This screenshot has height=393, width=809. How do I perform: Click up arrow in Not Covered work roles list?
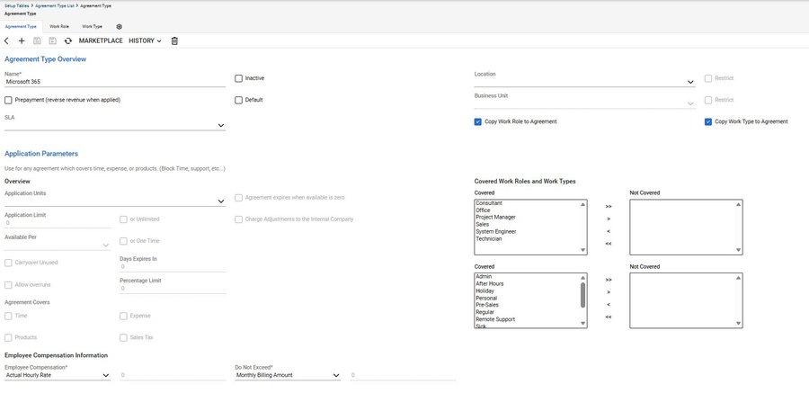point(738,204)
